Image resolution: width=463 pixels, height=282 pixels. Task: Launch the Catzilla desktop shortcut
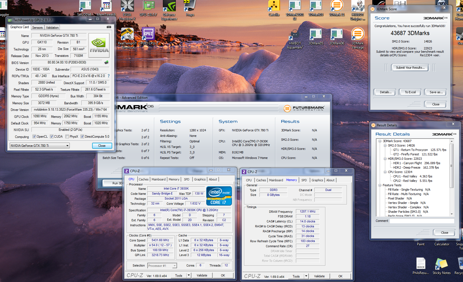pyautogui.click(x=274, y=8)
